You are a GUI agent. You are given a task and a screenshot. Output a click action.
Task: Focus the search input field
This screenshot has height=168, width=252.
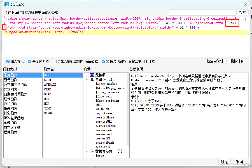[x=203, y=12]
